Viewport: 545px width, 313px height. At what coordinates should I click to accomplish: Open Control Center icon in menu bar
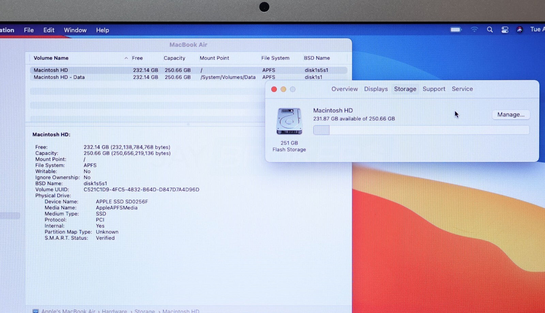pyautogui.click(x=505, y=30)
